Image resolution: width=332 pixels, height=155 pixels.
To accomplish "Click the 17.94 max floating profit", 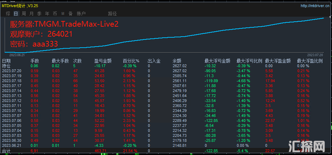I will [x=270, y=81].
